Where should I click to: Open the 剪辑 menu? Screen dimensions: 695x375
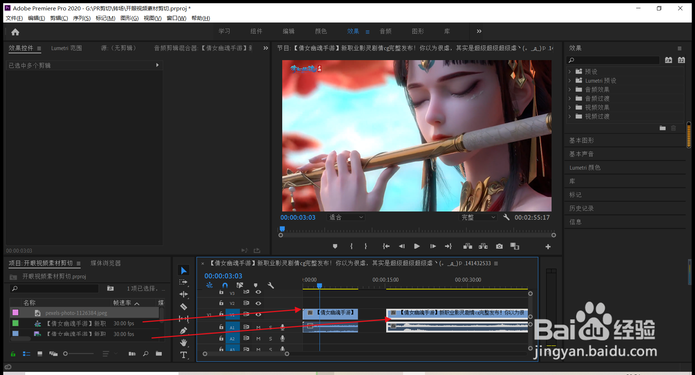(59, 18)
